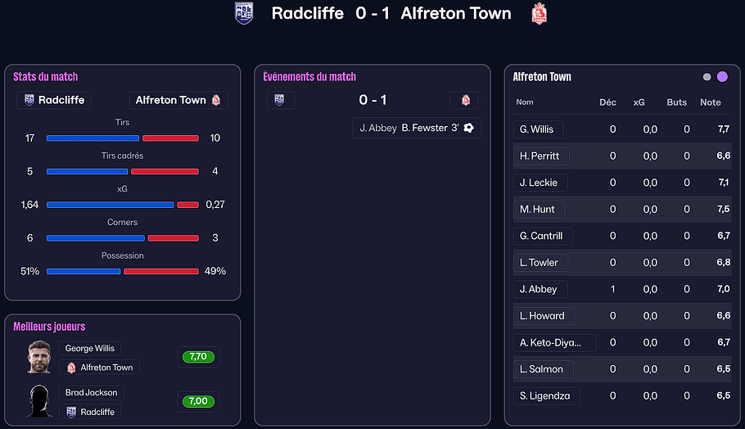
Task: Sort players by the Note column
Action: pos(711,102)
